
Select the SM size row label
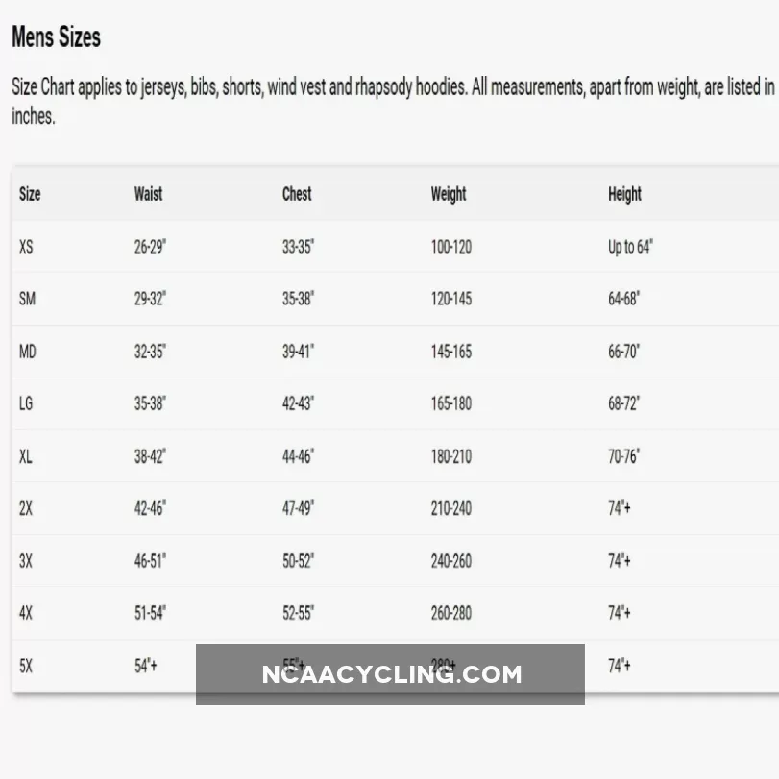click(x=27, y=299)
